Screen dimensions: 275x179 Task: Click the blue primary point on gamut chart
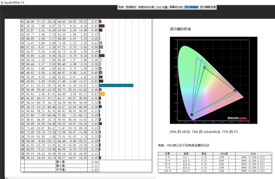coord(191,115)
